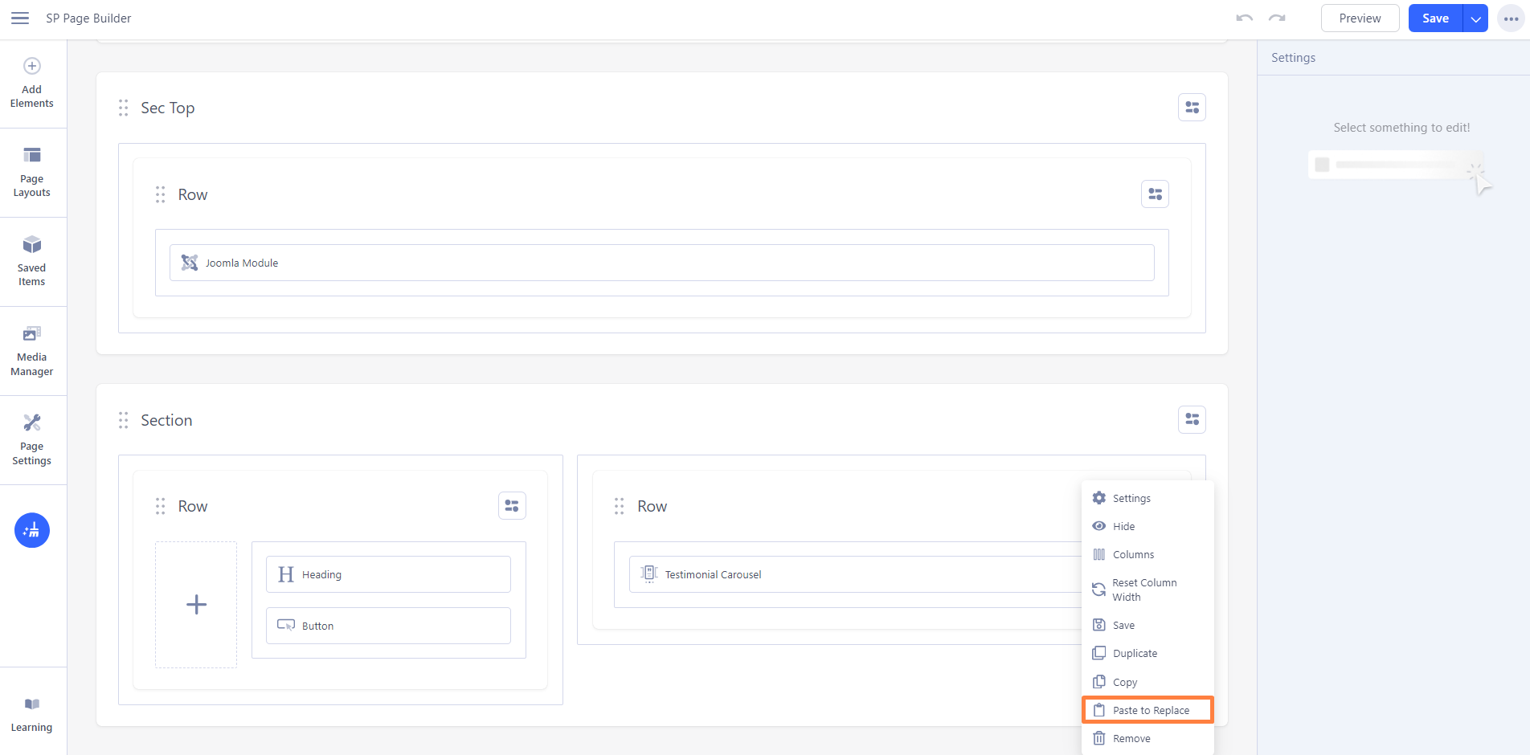Click the redo arrow icon
The width and height of the screenshot is (1530, 755).
[x=1277, y=18]
